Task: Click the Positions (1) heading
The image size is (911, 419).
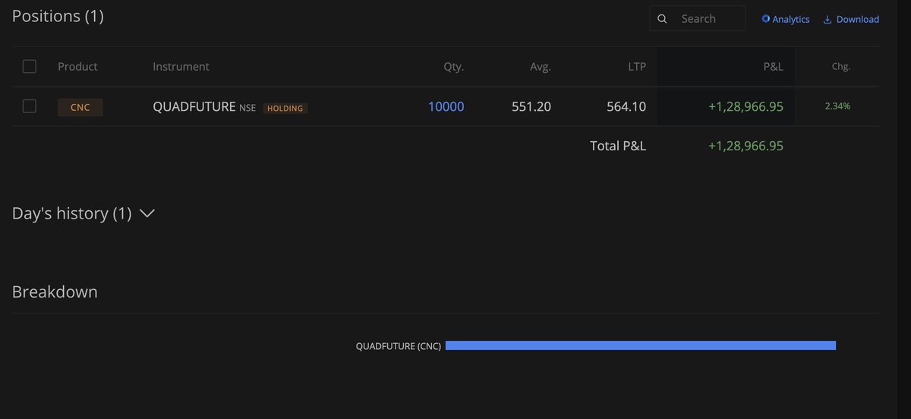Action: (x=58, y=16)
